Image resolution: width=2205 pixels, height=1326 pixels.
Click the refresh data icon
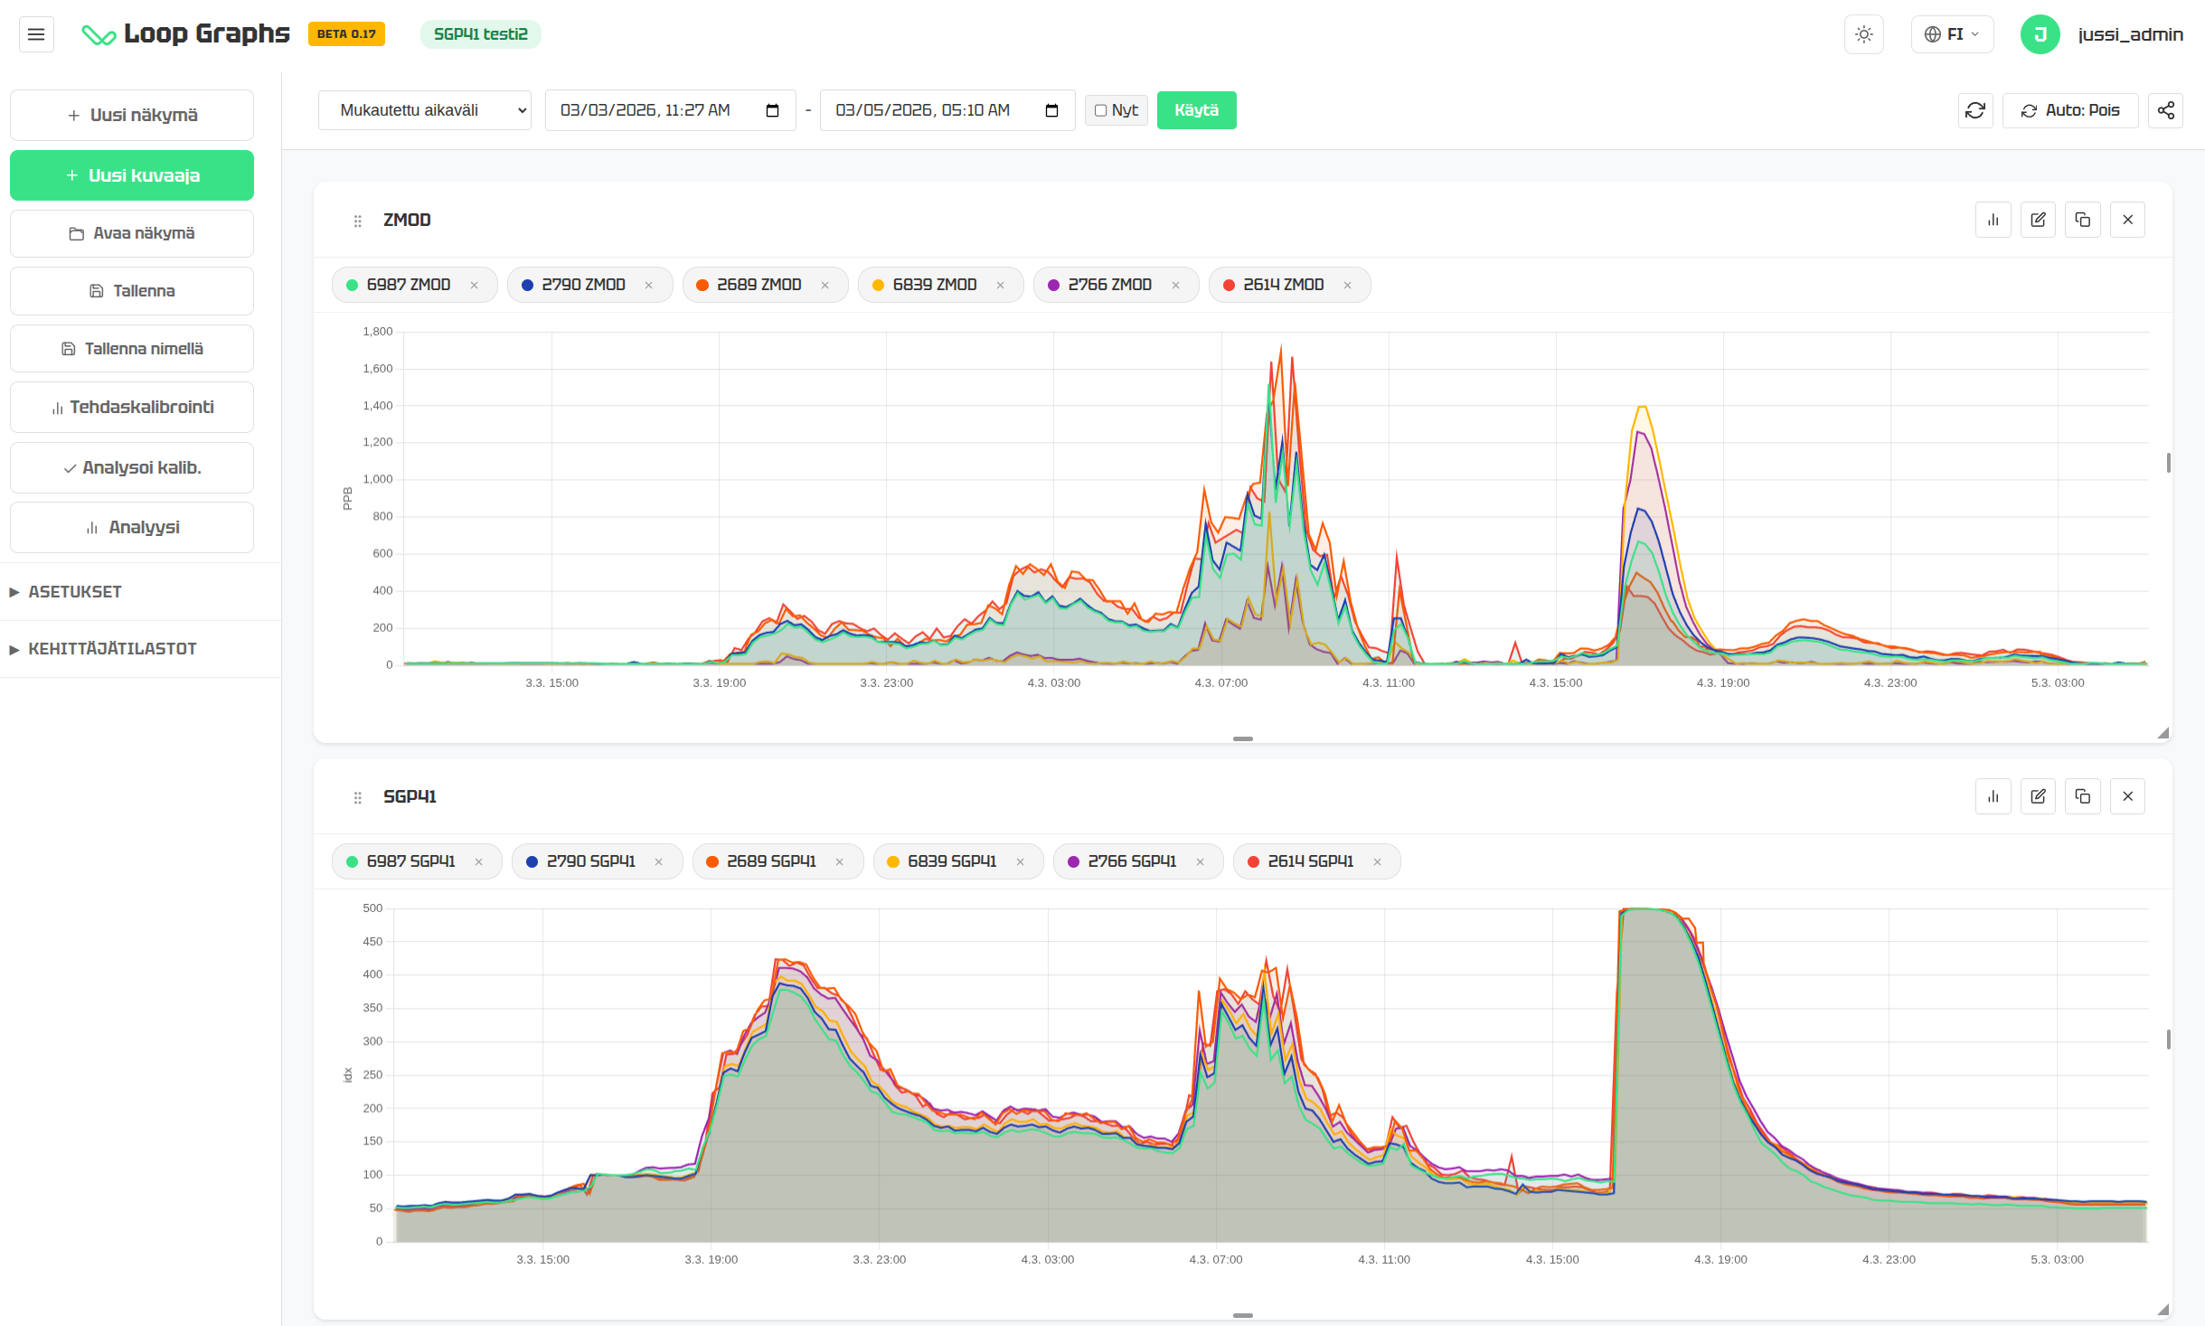coord(1974,110)
